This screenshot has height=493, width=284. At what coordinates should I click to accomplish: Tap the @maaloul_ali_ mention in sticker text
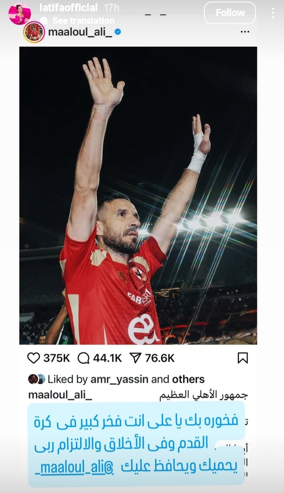pyautogui.click(x=77, y=468)
